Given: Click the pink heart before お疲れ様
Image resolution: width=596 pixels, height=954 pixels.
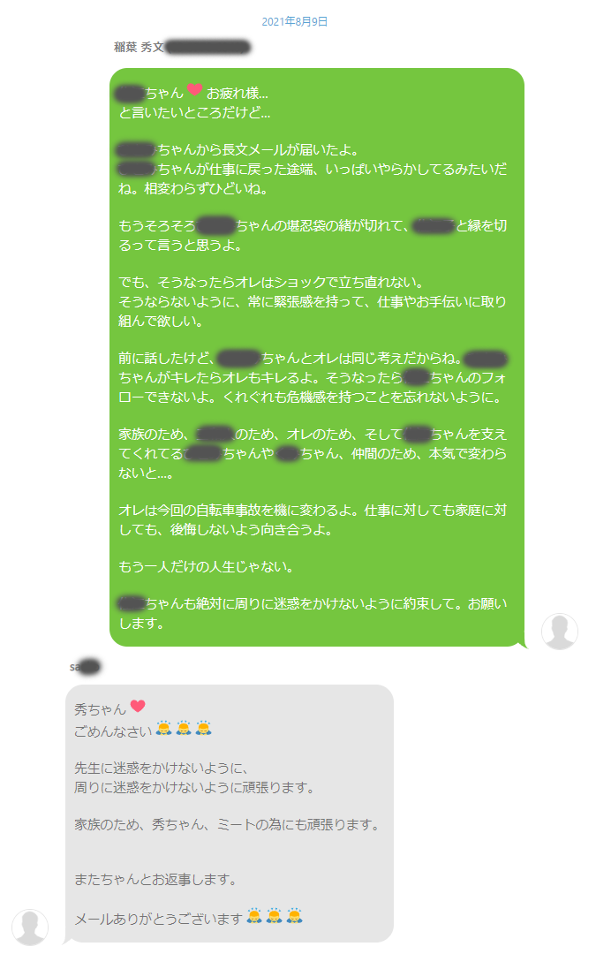Looking at the screenshot, I should 194,89.
